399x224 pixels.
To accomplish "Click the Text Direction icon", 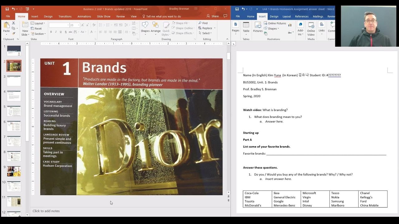I will point(133,23).
